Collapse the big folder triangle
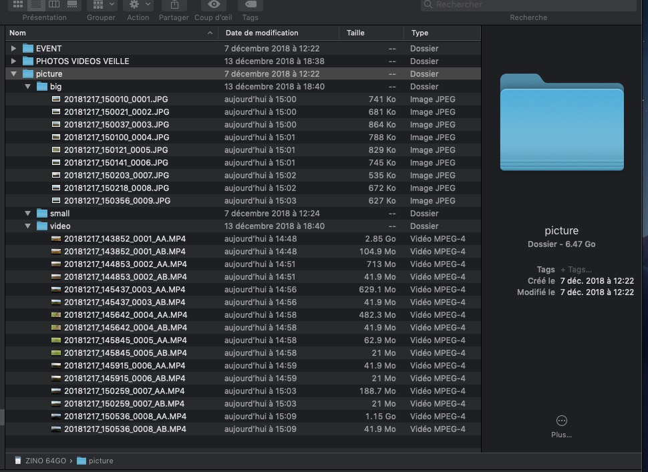Image resolution: width=648 pixels, height=472 pixels. [27, 87]
